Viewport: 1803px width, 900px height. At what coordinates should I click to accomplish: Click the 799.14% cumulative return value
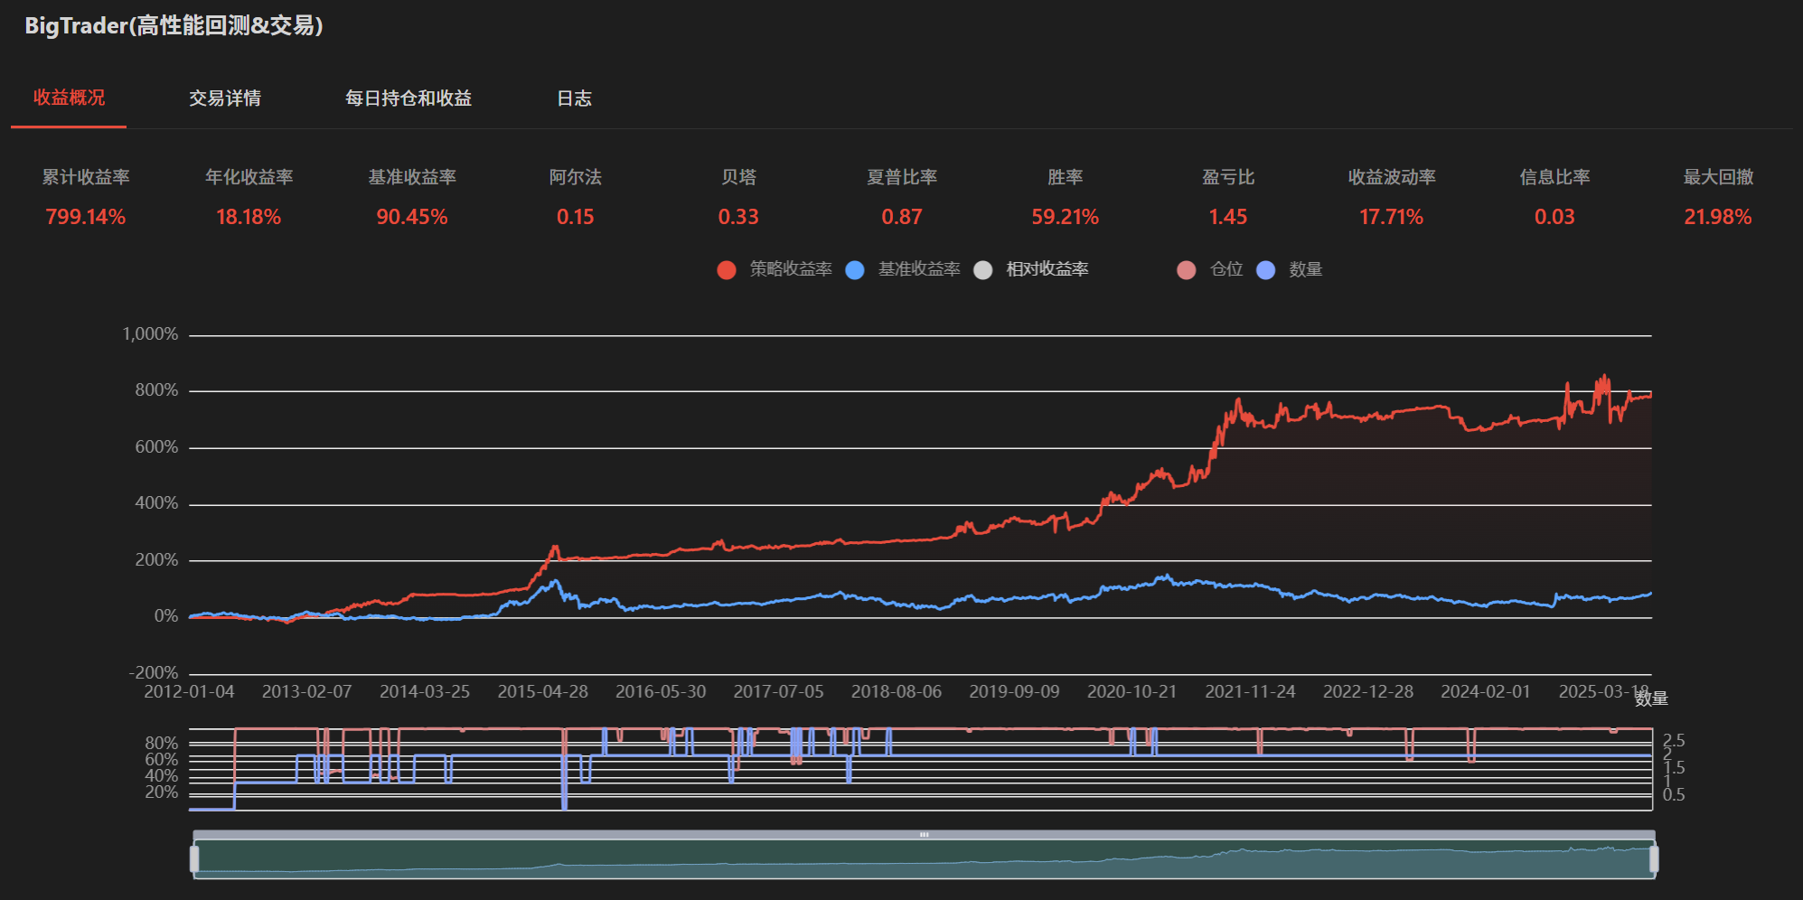86,217
